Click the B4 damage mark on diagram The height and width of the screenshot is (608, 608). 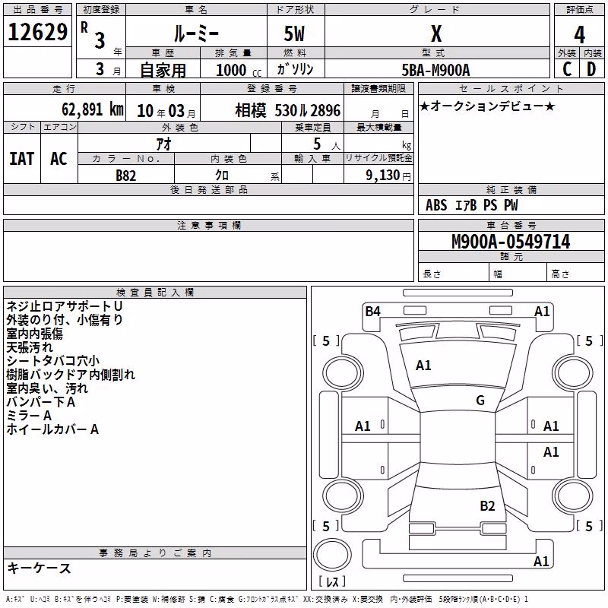point(372,312)
